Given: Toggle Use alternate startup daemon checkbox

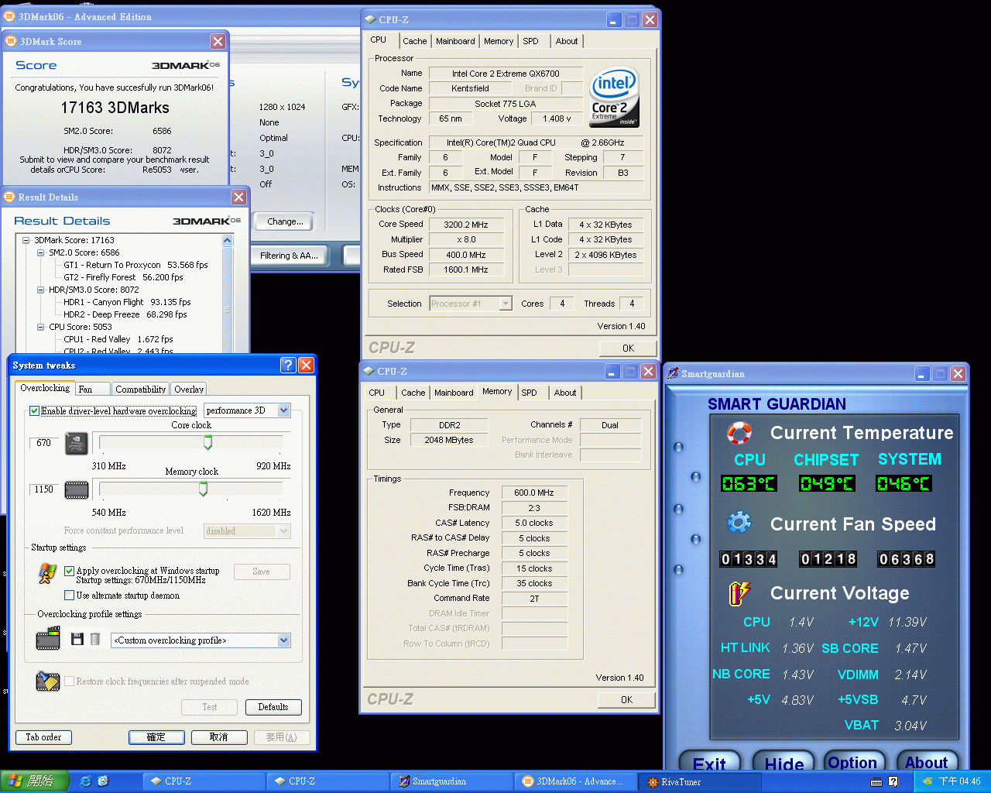Looking at the screenshot, I should (69, 596).
